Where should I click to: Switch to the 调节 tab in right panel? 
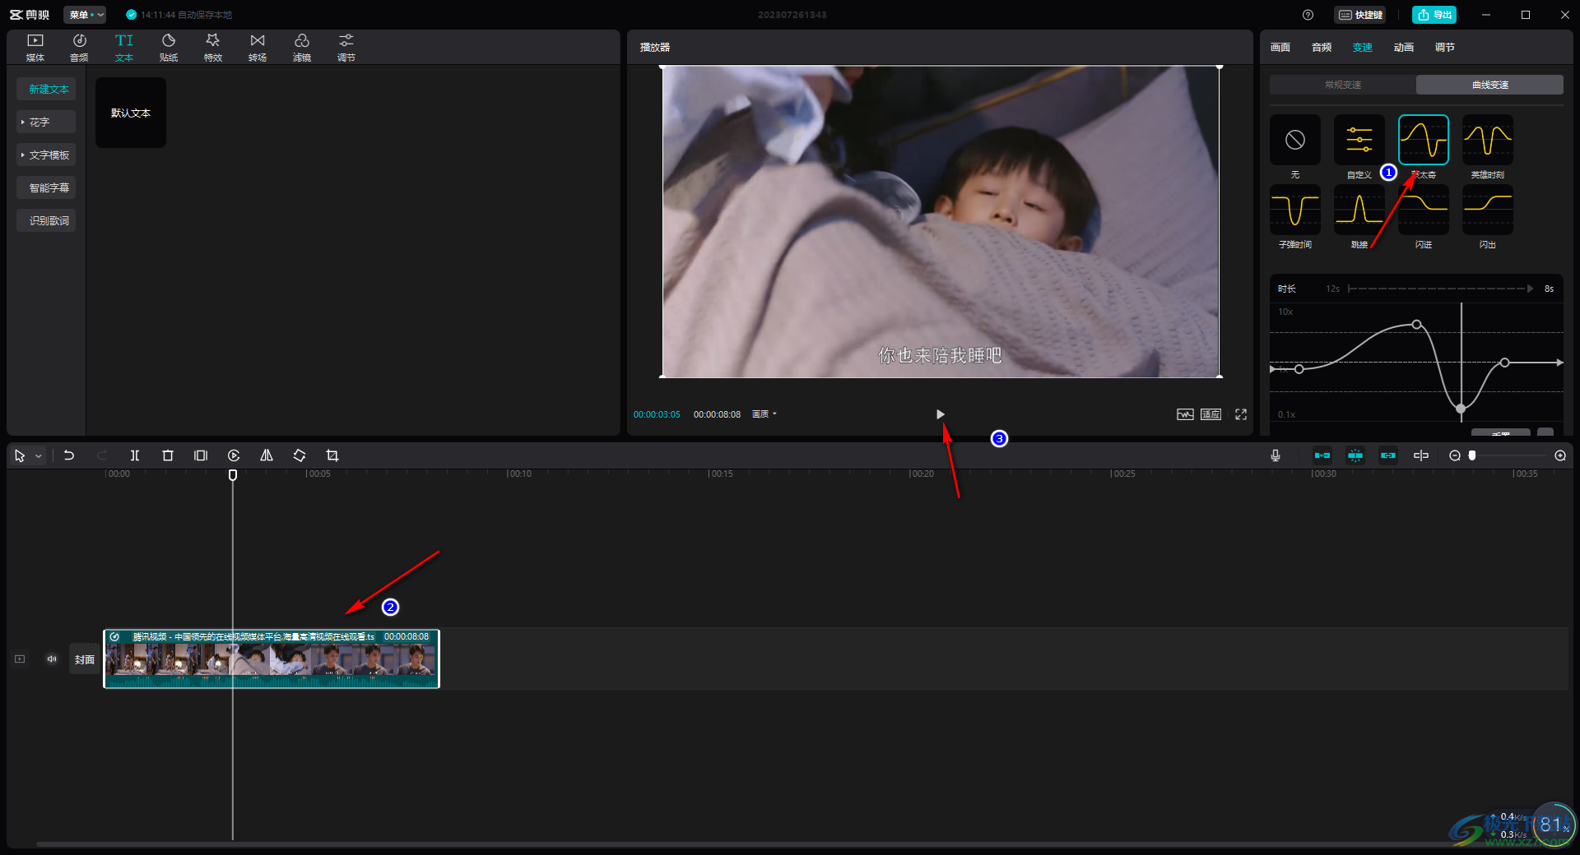(1445, 48)
